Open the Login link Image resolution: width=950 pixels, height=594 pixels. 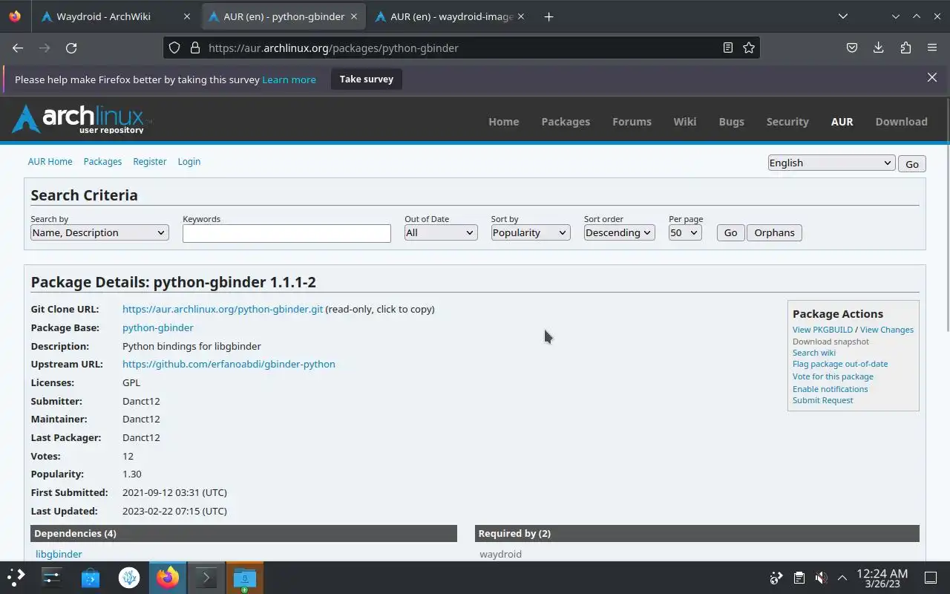coord(189,161)
